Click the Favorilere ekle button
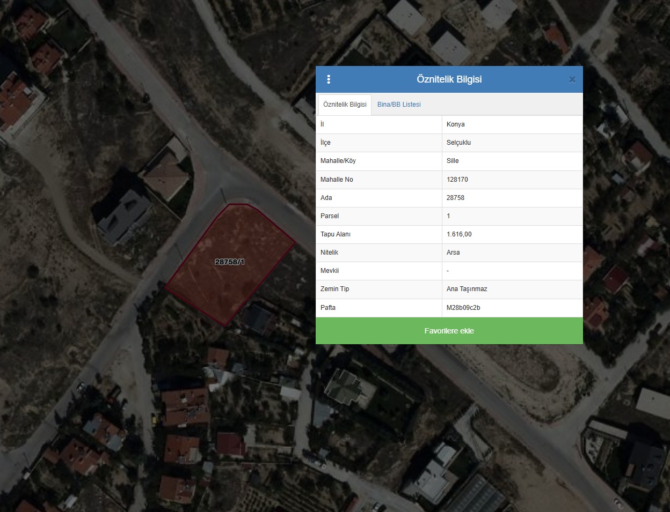Viewport: 670px width, 512px height. (449, 331)
